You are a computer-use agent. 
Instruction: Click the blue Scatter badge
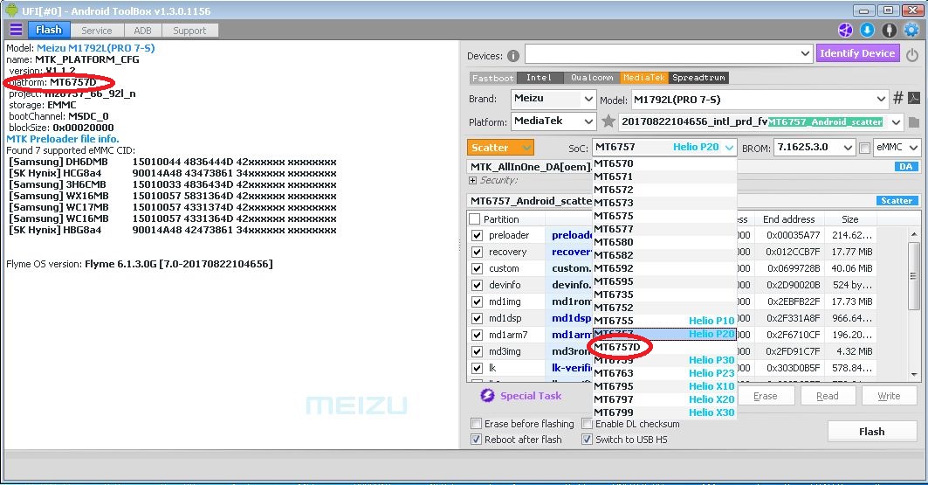click(x=897, y=201)
